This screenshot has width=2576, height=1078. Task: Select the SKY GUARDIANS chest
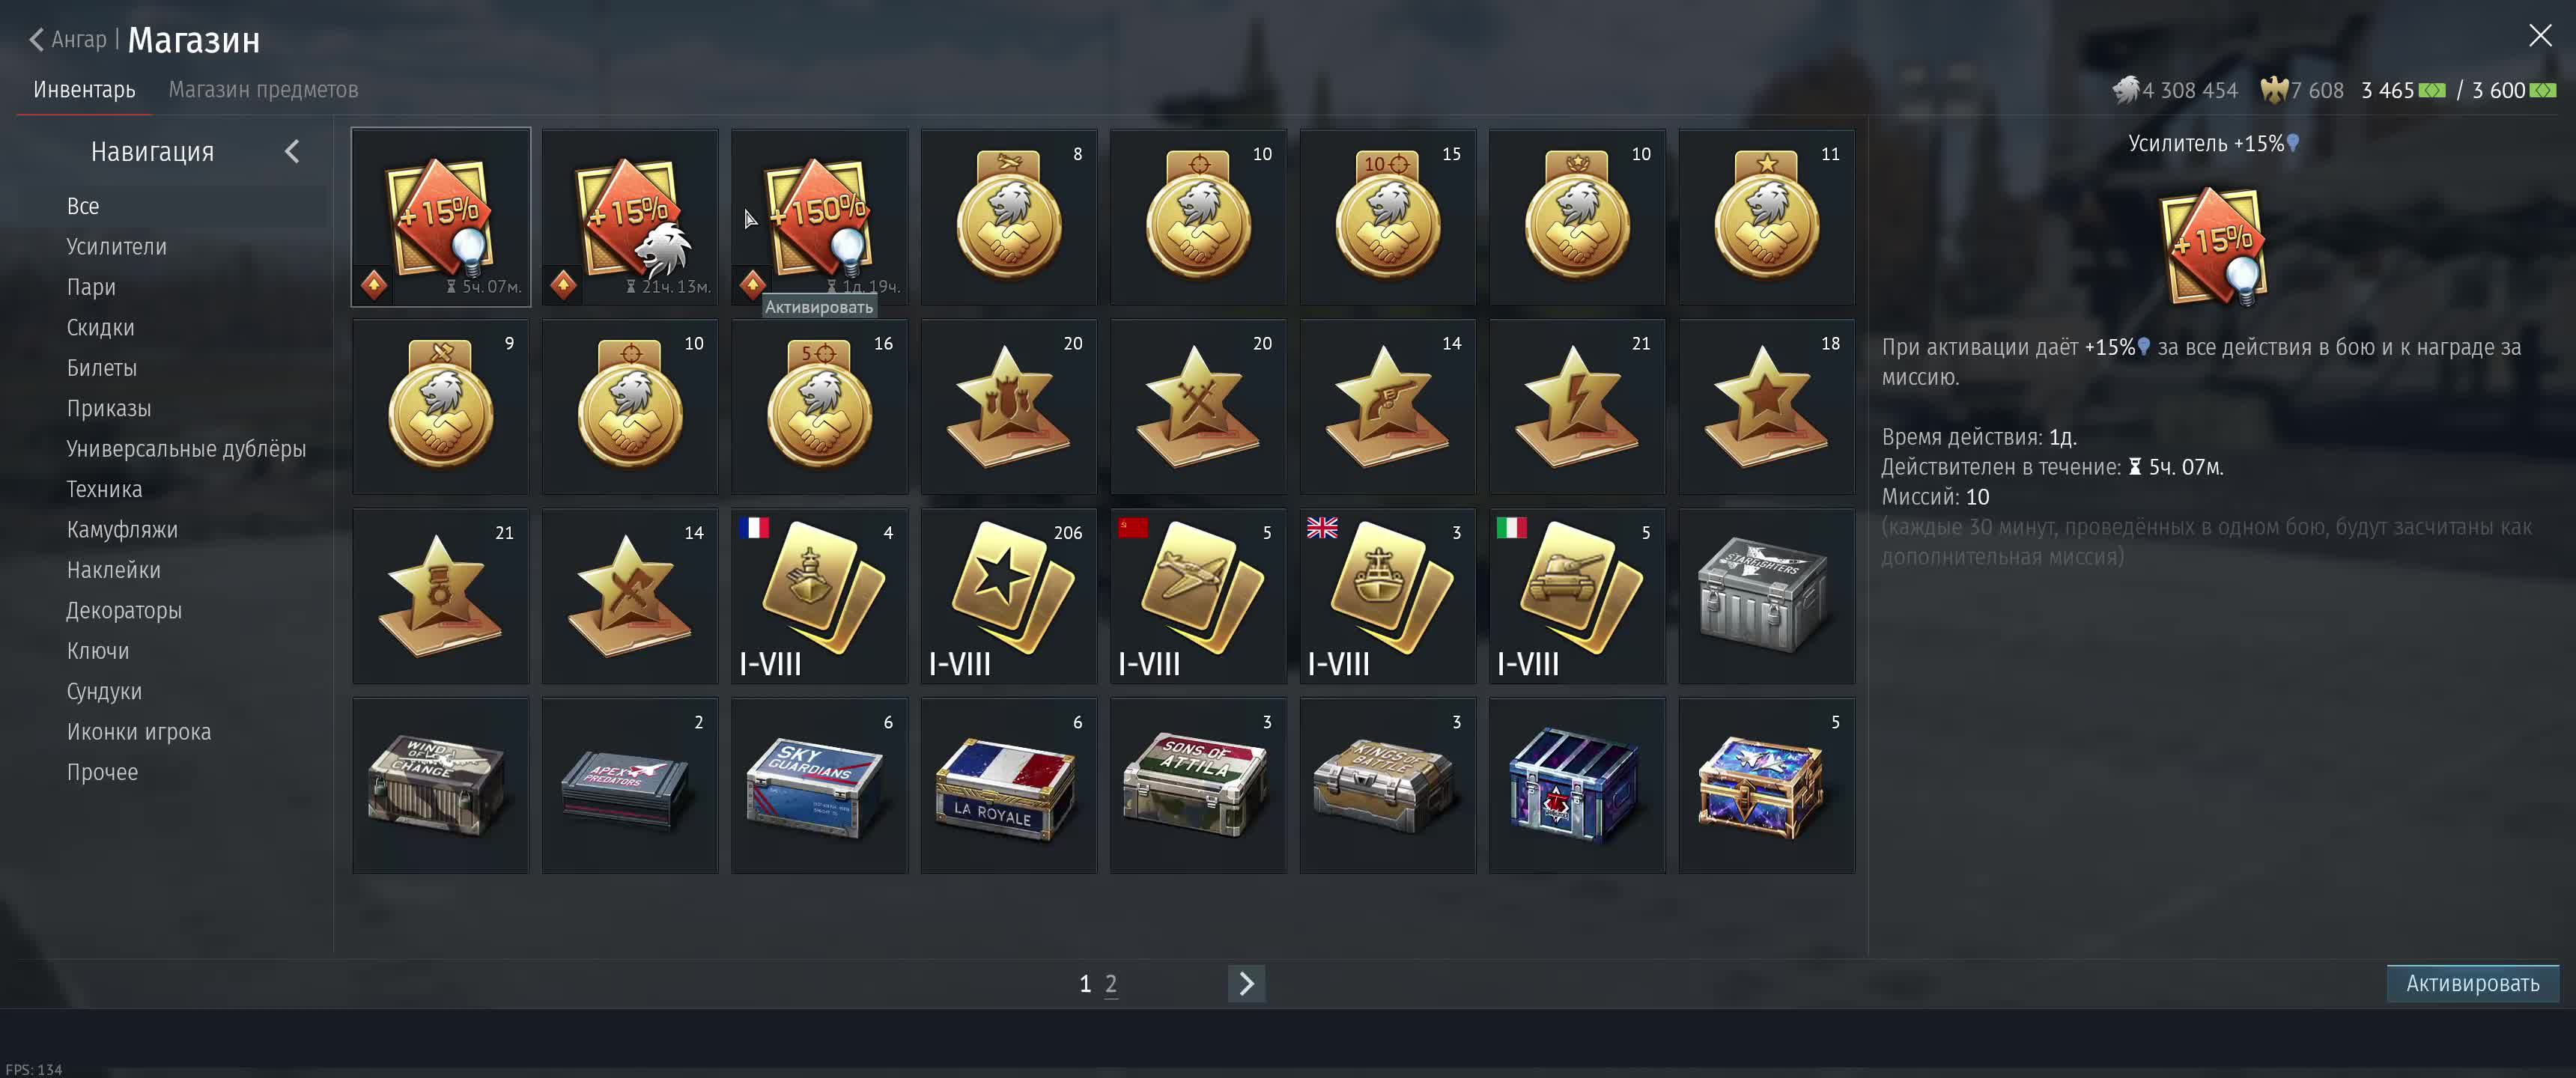[819, 786]
